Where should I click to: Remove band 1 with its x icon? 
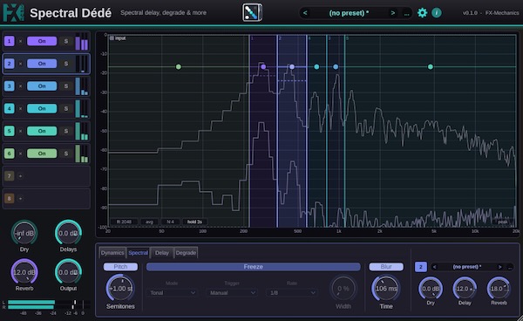(x=20, y=41)
